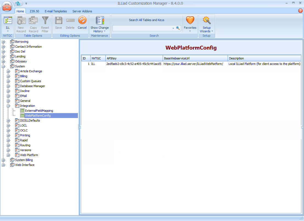
Task: Select the Web Platform tree item
Action: click(29, 155)
